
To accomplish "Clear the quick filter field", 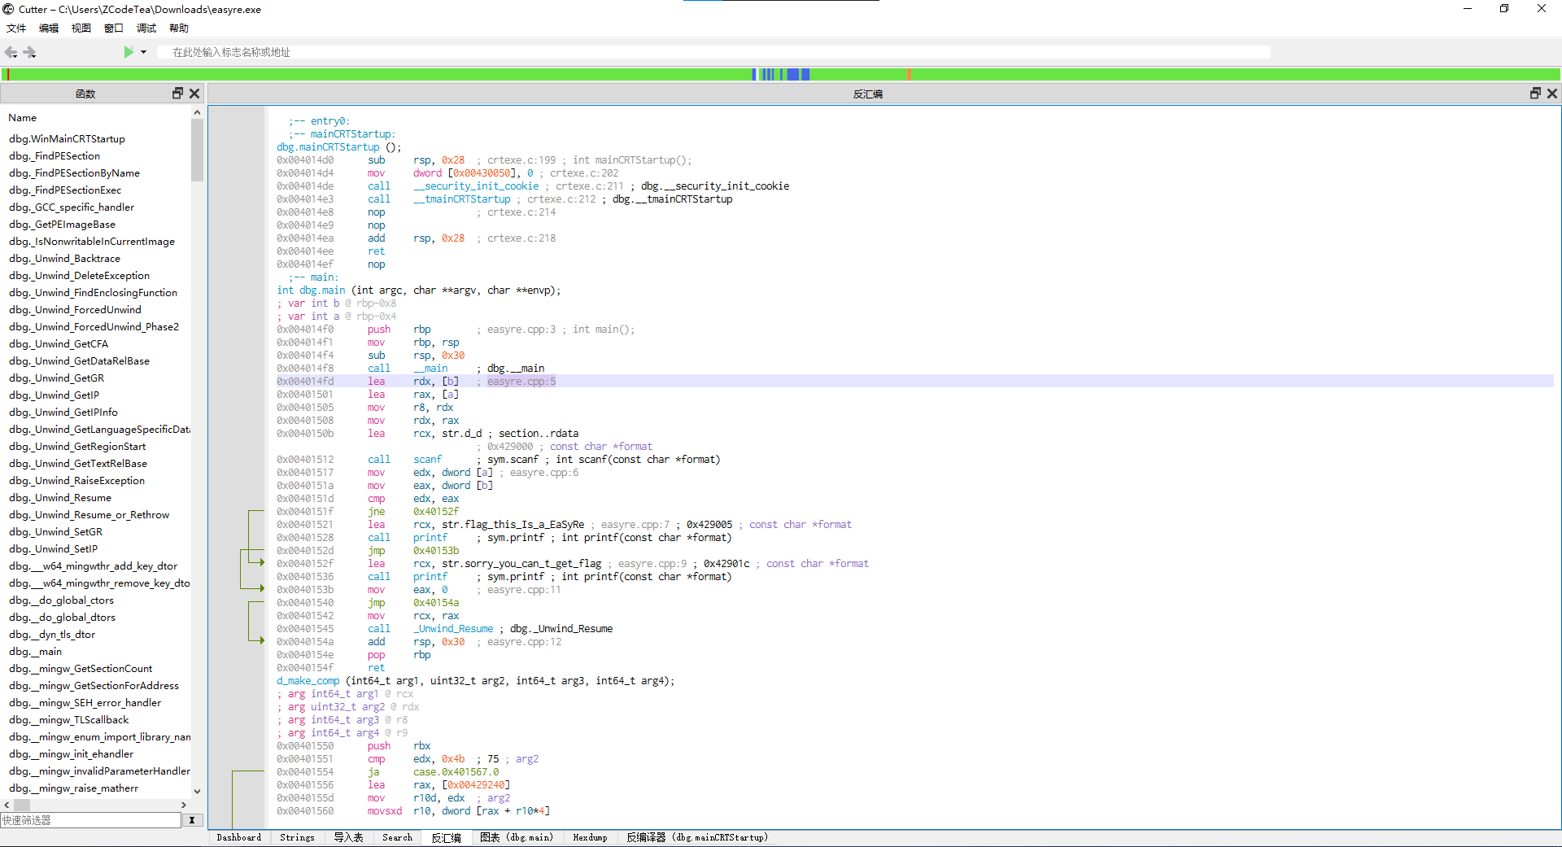I will pyautogui.click(x=192, y=820).
